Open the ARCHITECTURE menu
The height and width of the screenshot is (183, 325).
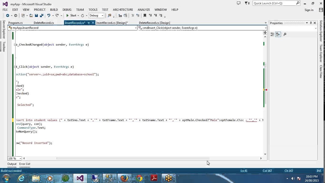(123, 10)
